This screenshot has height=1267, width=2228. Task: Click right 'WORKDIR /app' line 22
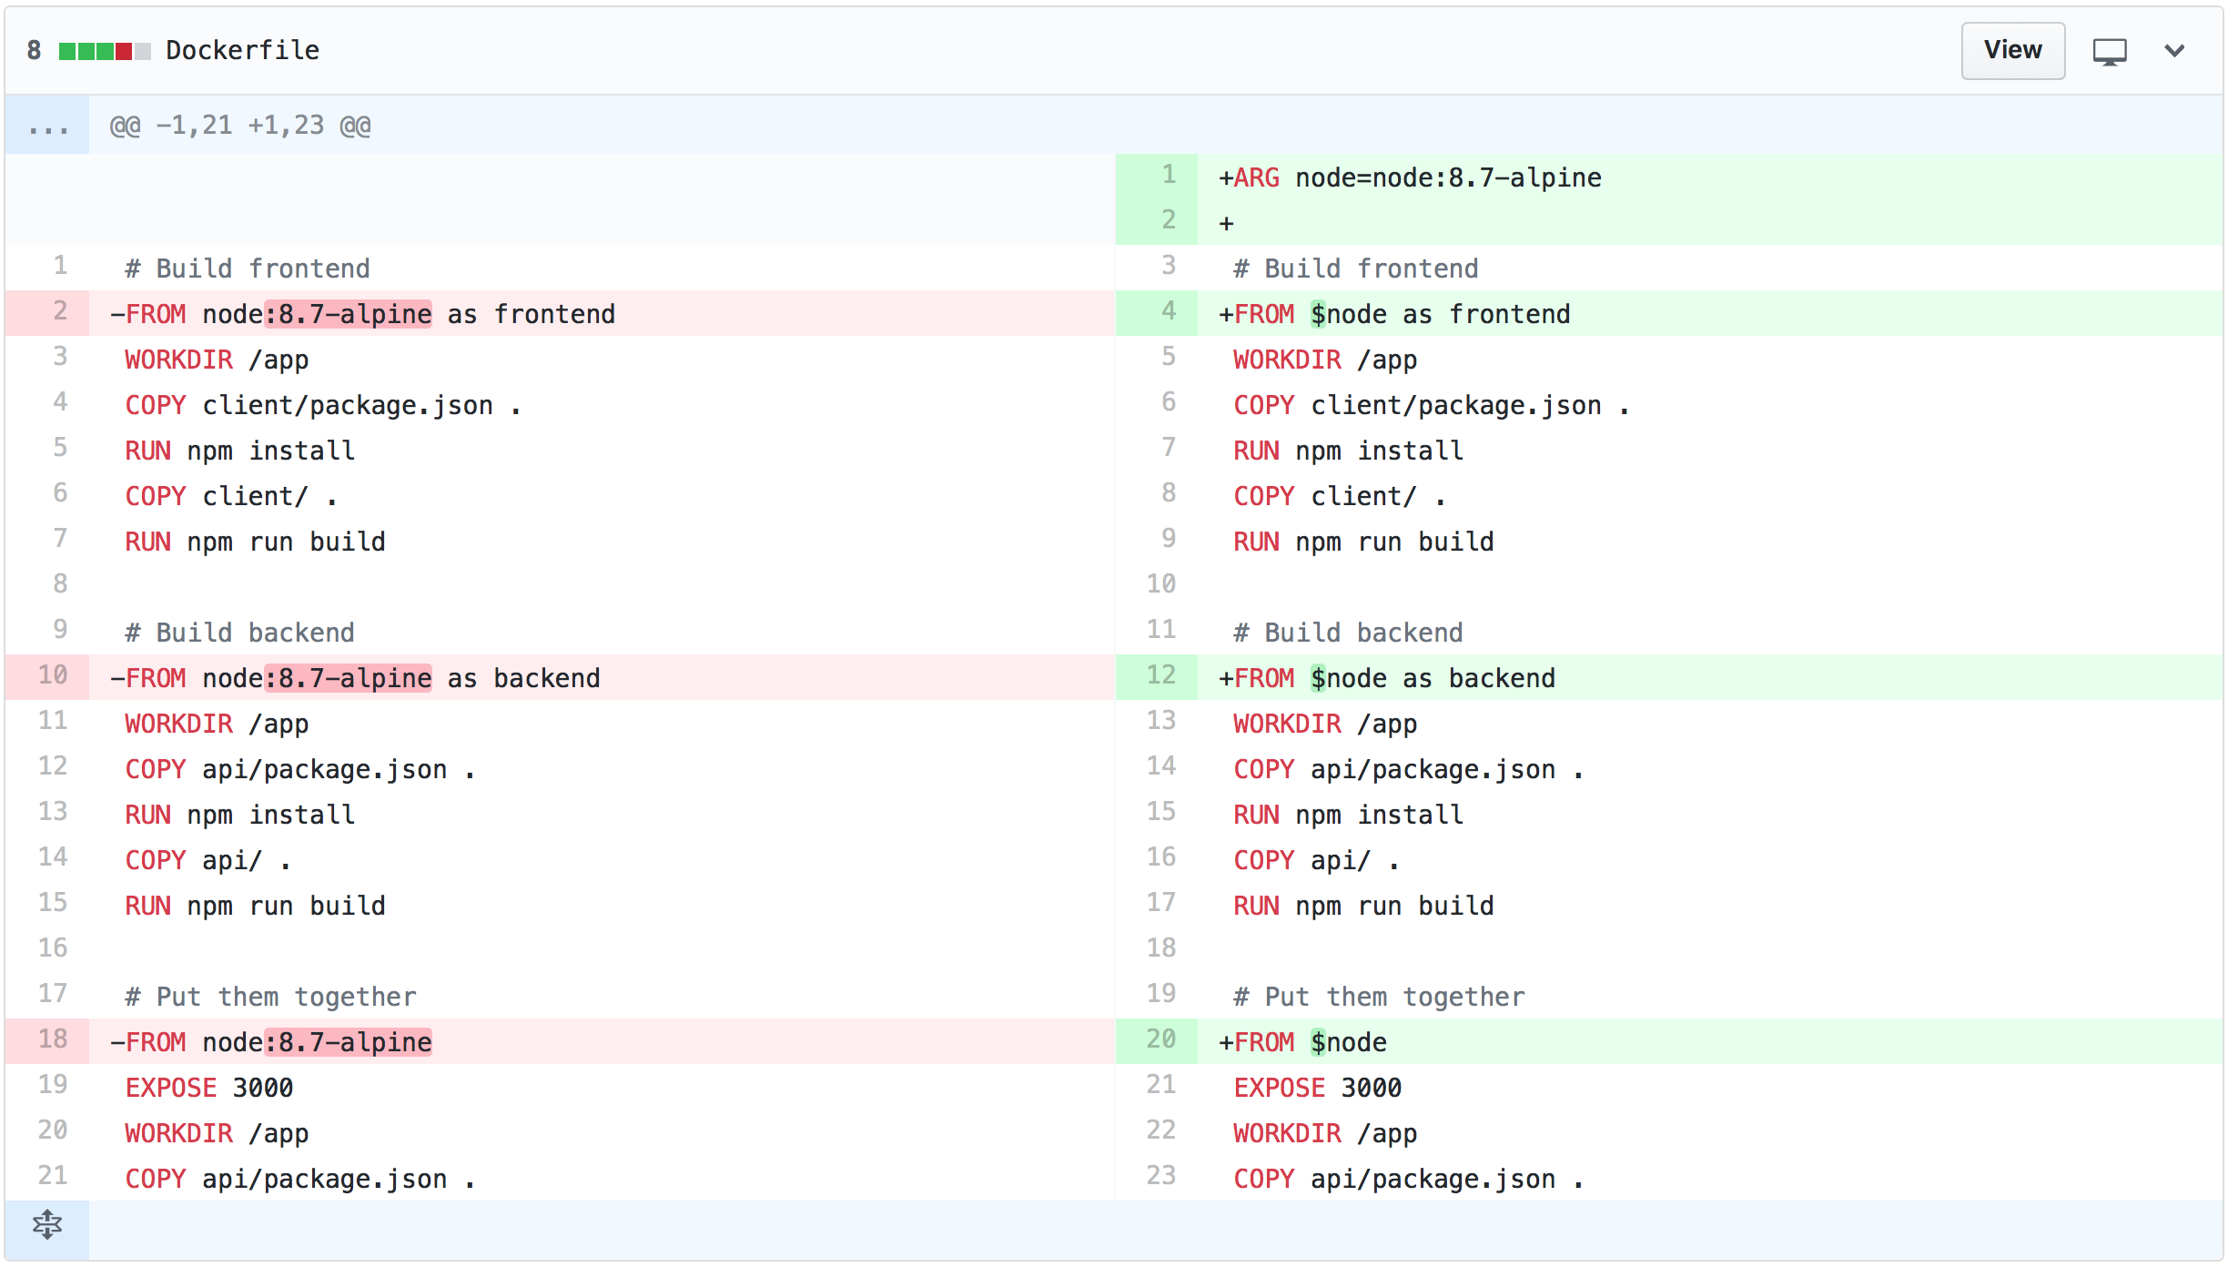coord(1325,1133)
